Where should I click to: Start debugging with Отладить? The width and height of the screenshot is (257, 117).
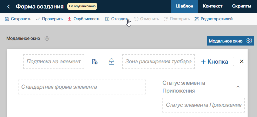(x=117, y=19)
